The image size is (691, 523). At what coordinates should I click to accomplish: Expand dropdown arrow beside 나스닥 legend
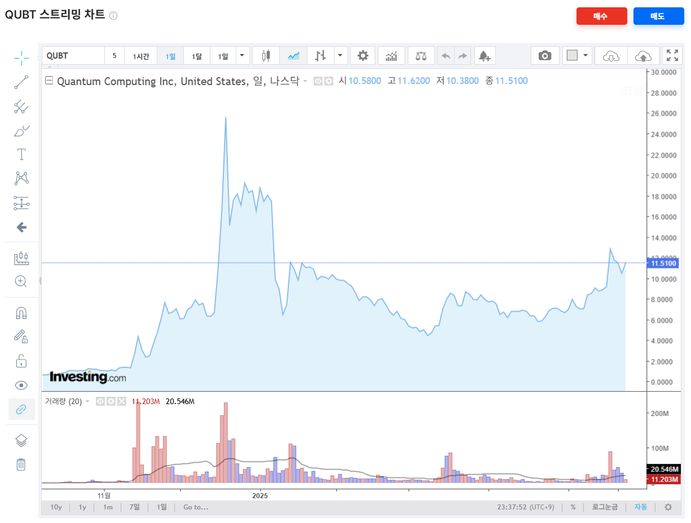305,81
